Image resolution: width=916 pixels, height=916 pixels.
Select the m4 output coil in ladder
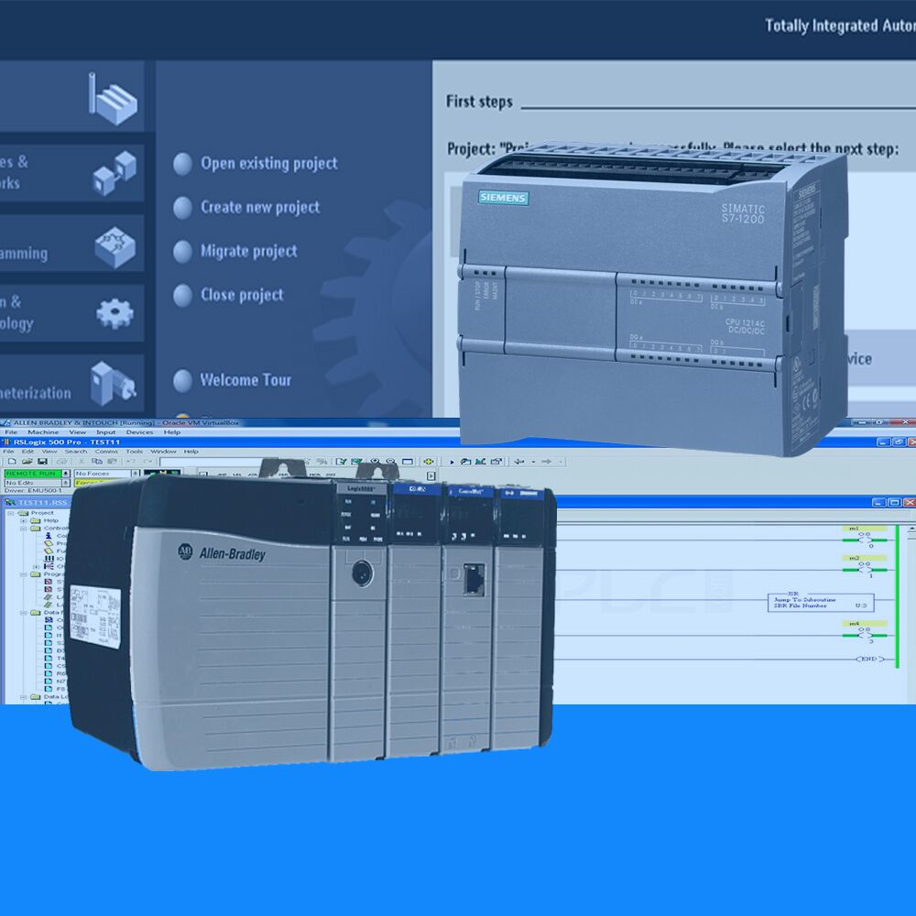pyautogui.click(x=865, y=635)
